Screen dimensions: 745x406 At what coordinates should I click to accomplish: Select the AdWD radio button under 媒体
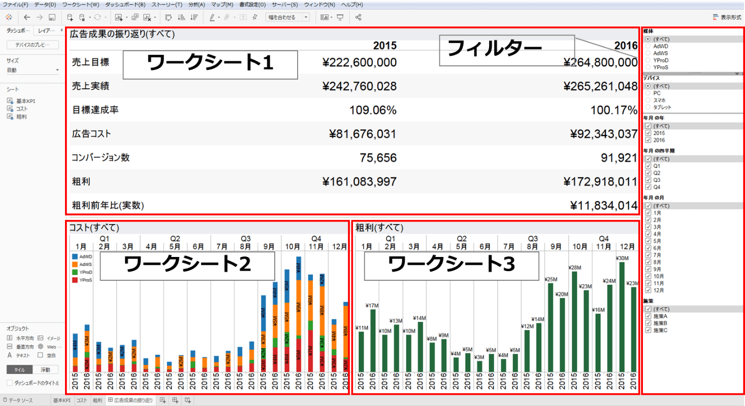647,46
